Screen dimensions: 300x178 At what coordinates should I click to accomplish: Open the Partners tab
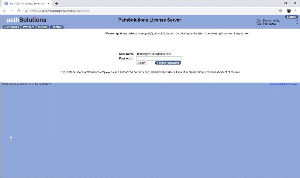(x=29, y=27)
